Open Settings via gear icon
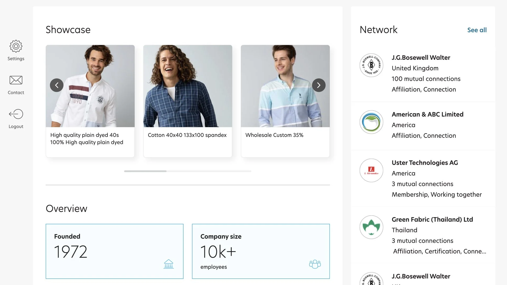The width and height of the screenshot is (507, 285). pyautogui.click(x=16, y=46)
